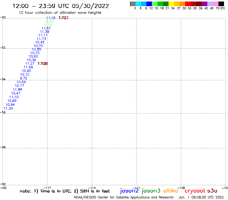Select the lowest wave height value 9.72
Screen dimensions: 228x200
[x=23, y=78]
